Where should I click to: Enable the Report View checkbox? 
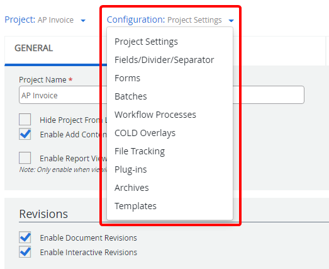[25, 157]
